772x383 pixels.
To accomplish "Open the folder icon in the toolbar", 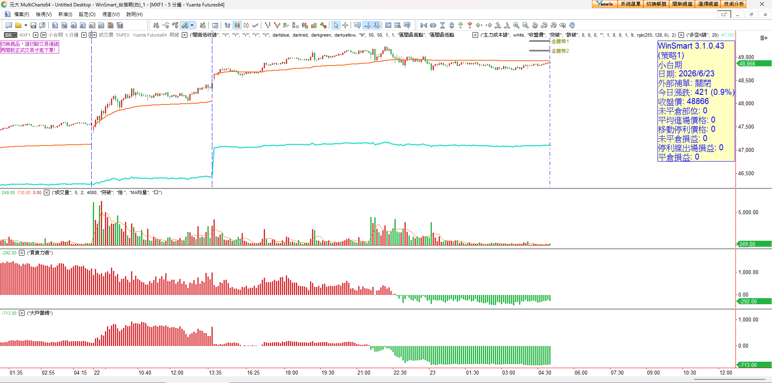I will 18,25.
